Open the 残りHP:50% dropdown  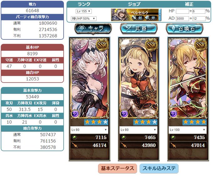[x=84, y=18]
